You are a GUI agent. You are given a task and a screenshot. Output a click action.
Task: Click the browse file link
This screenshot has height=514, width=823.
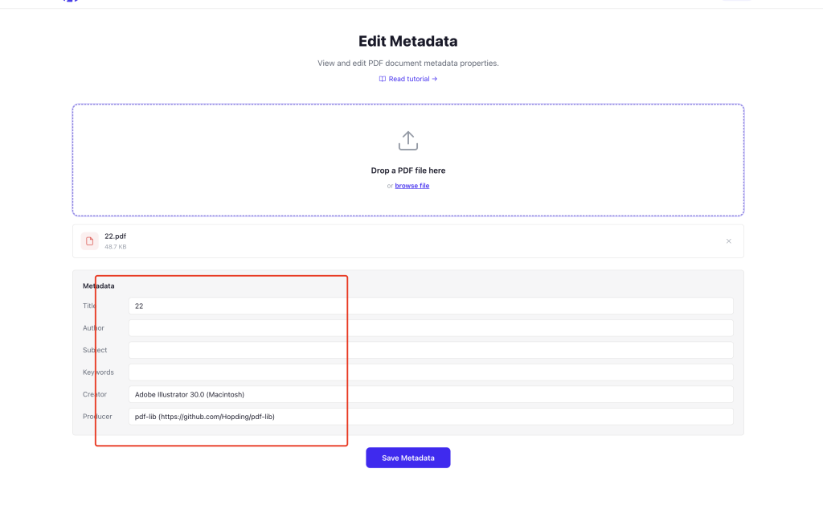(412, 186)
